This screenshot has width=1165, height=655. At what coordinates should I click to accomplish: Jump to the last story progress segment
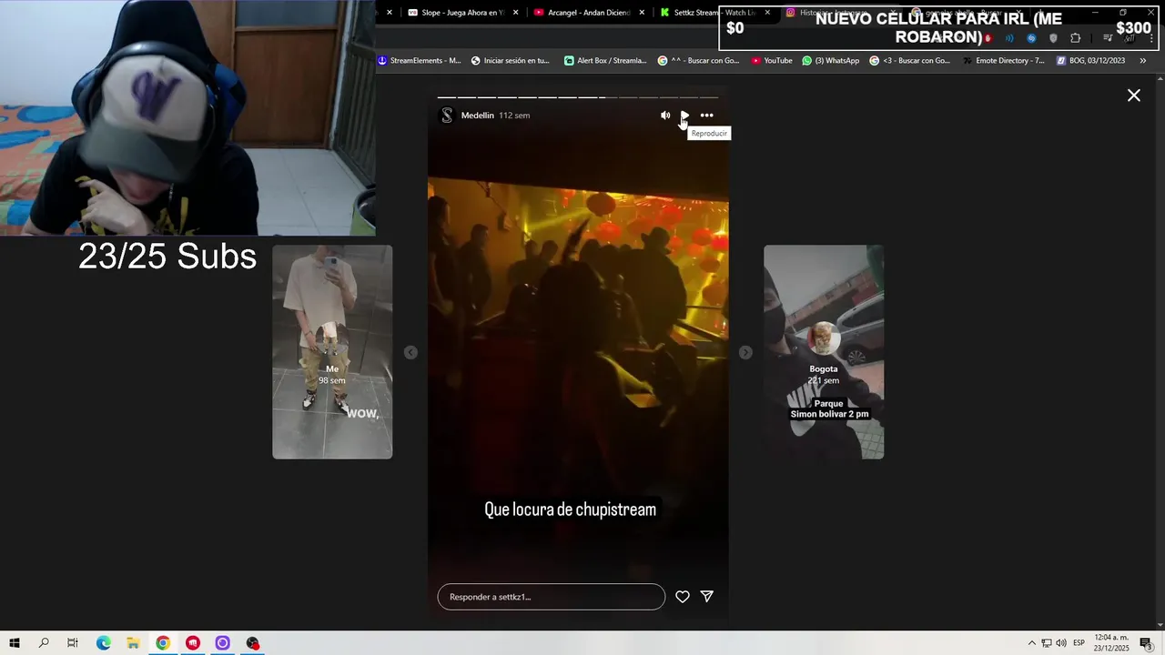click(x=708, y=97)
